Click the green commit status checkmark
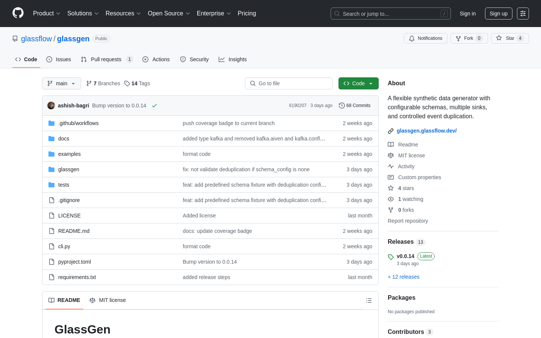The width and height of the screenshot is (541, 338). point(154,106)
